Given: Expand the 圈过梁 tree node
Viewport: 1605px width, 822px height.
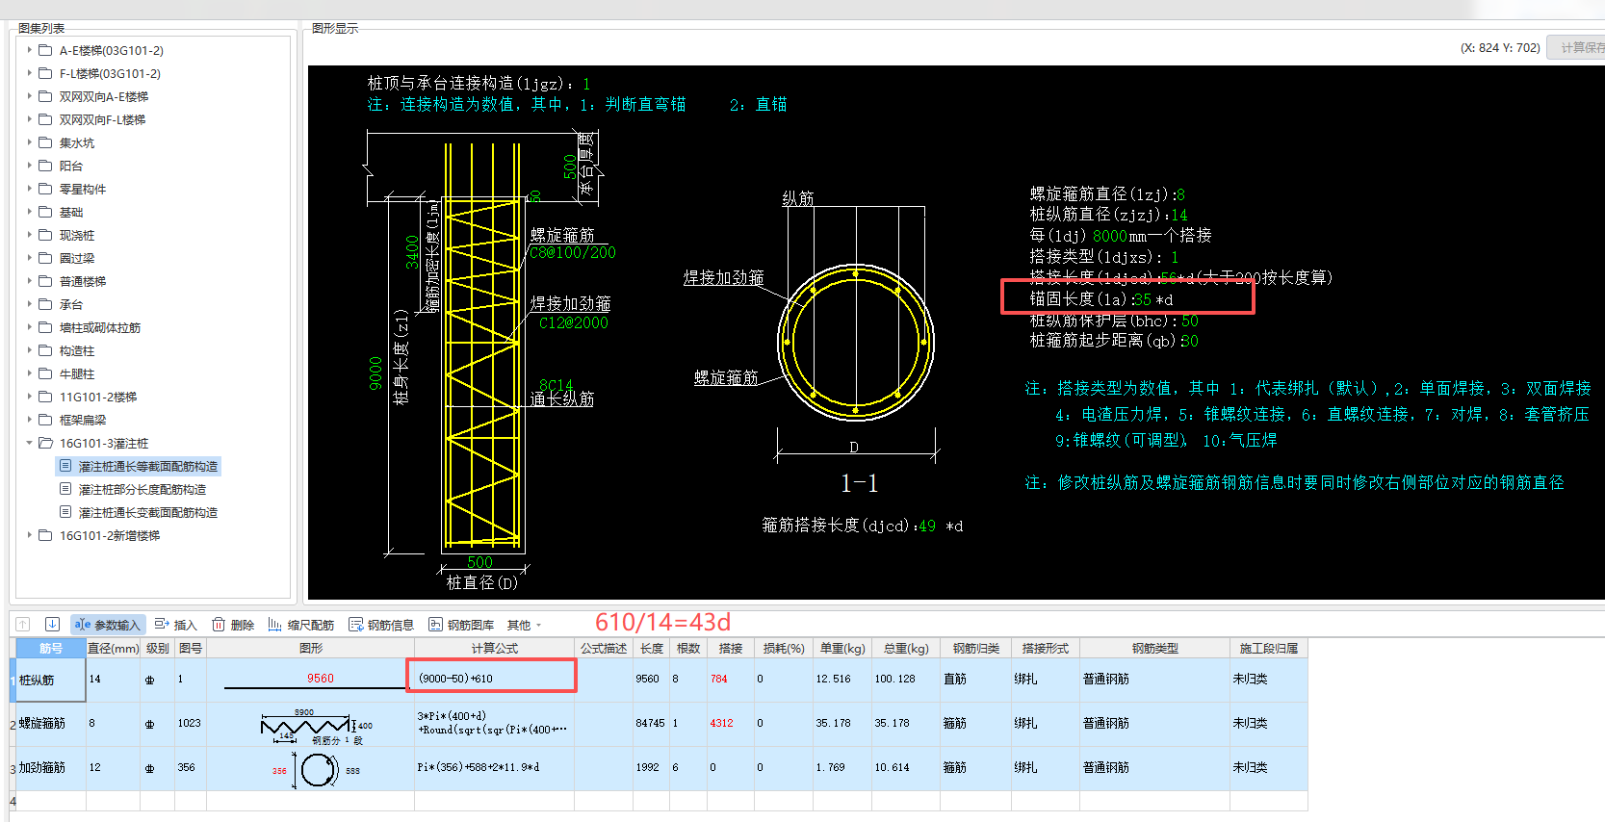Looking at the screenshot, I should click(x=29, y=258).
